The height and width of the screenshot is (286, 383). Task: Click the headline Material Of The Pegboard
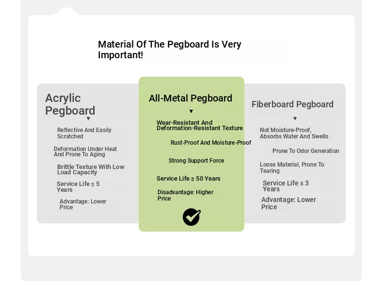click(x=170, y=50)
